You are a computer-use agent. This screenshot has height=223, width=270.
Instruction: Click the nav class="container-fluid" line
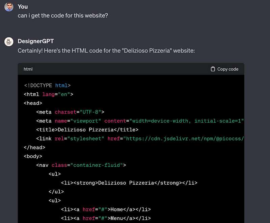point(81,165)
